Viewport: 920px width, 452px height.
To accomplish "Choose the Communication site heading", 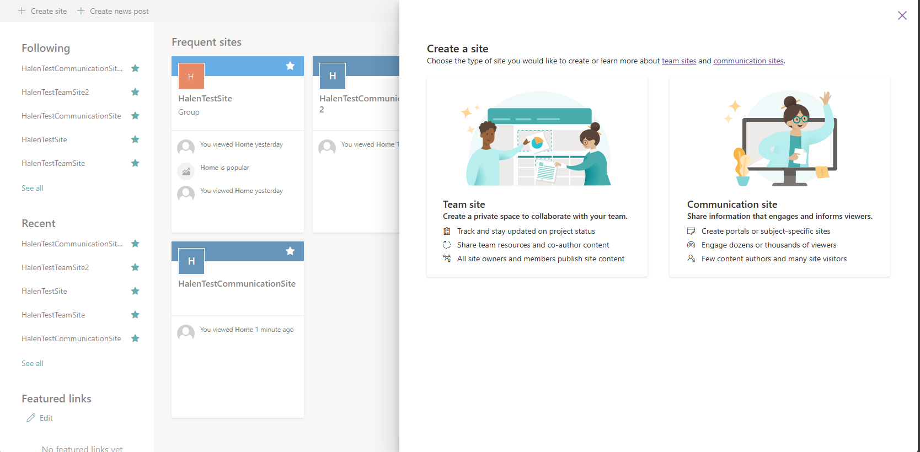I will 732,205.
